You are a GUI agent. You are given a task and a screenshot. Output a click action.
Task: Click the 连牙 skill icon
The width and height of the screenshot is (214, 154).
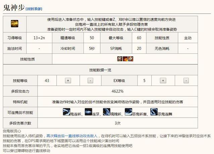coord(88,112)
